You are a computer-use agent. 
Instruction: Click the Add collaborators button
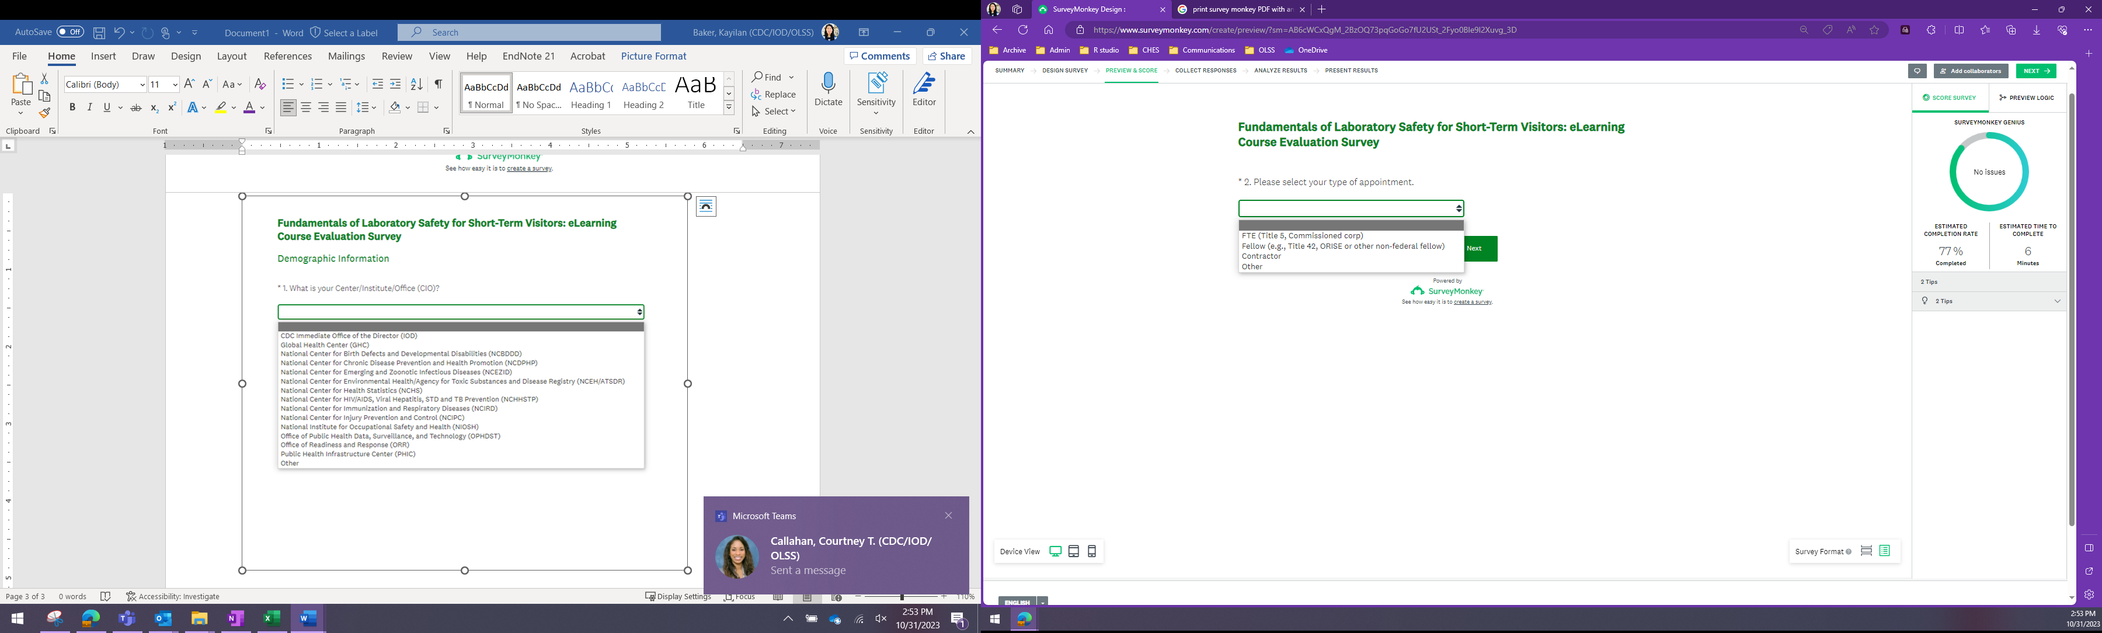click(x=1971, y=72)
